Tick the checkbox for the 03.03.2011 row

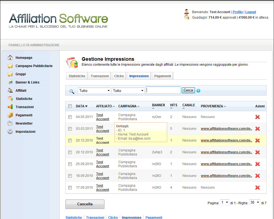tap(70, 129)
